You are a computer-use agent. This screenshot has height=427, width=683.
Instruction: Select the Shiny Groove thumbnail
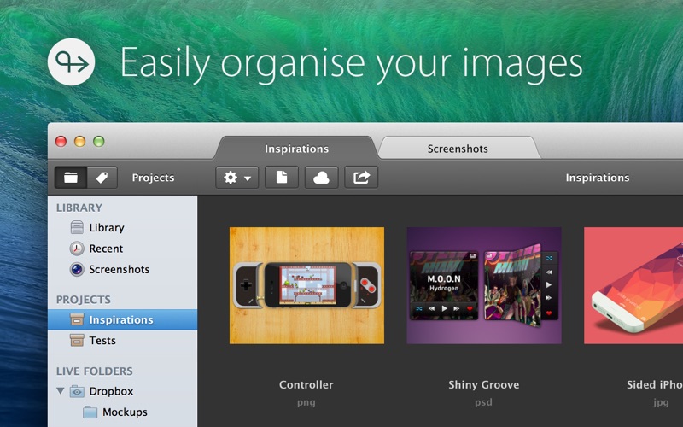point(484,285)
